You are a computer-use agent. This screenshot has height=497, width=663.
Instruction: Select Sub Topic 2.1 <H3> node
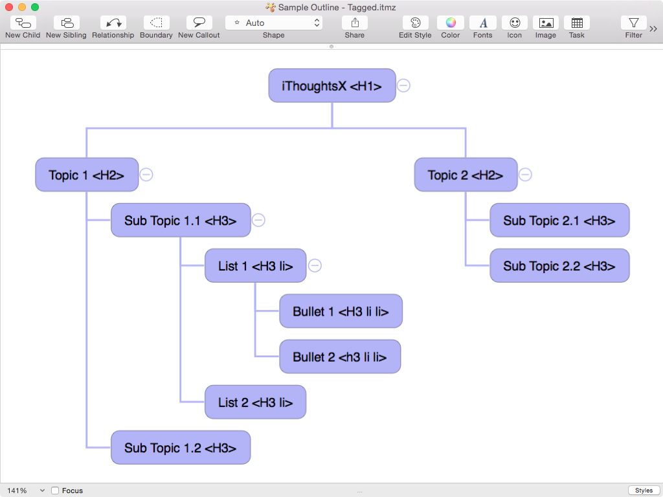pyautogui.click(x=560, y=220)
